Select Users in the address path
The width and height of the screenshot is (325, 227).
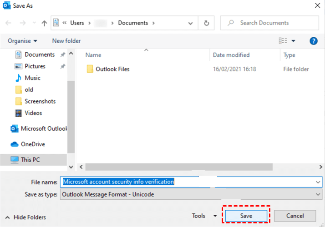[77, 23]
